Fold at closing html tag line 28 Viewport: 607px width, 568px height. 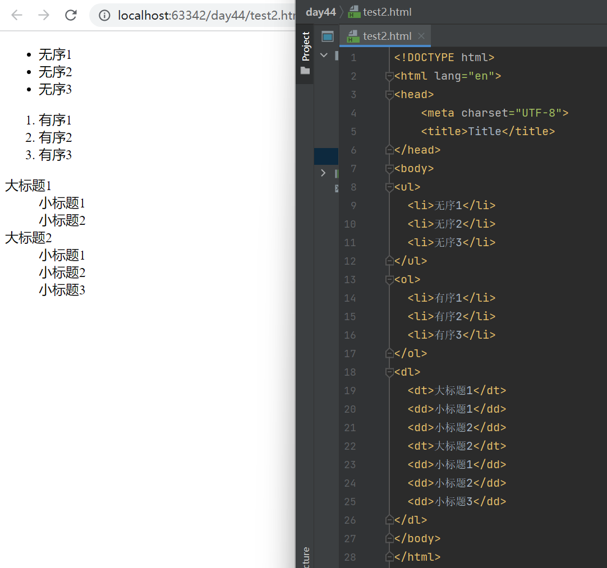[x=389, y=557]
